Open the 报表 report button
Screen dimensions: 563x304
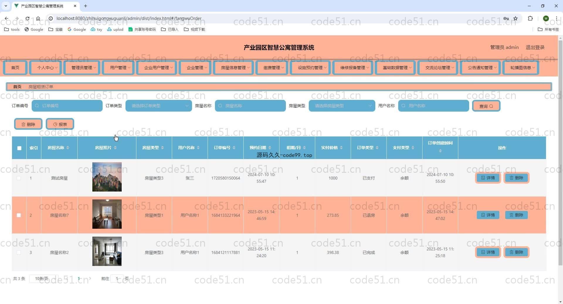[60, 124]
